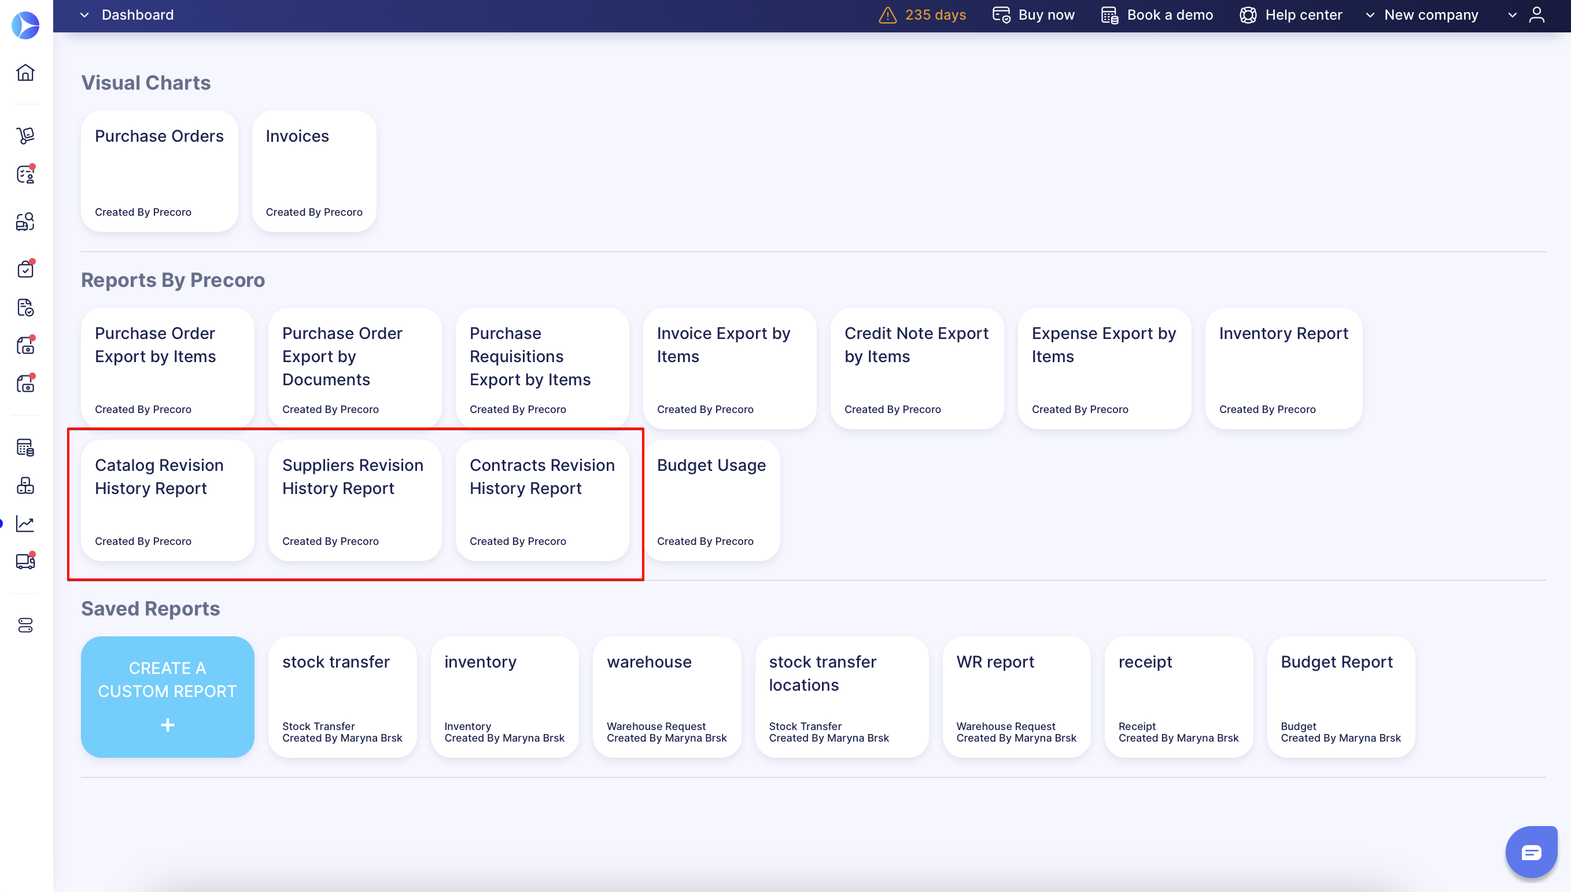The width and height of the screenshot is (1571, 892).
Task: Open the delivery truck icon in the sidebar
Action: [25, 562]
